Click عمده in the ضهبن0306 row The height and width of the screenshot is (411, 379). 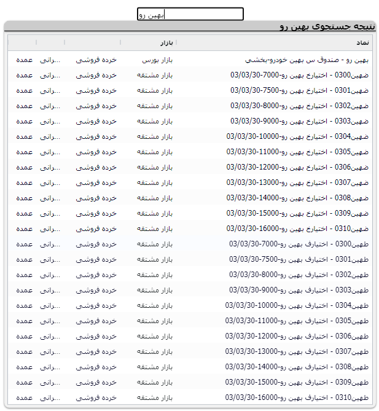click(x=24, y=167)
